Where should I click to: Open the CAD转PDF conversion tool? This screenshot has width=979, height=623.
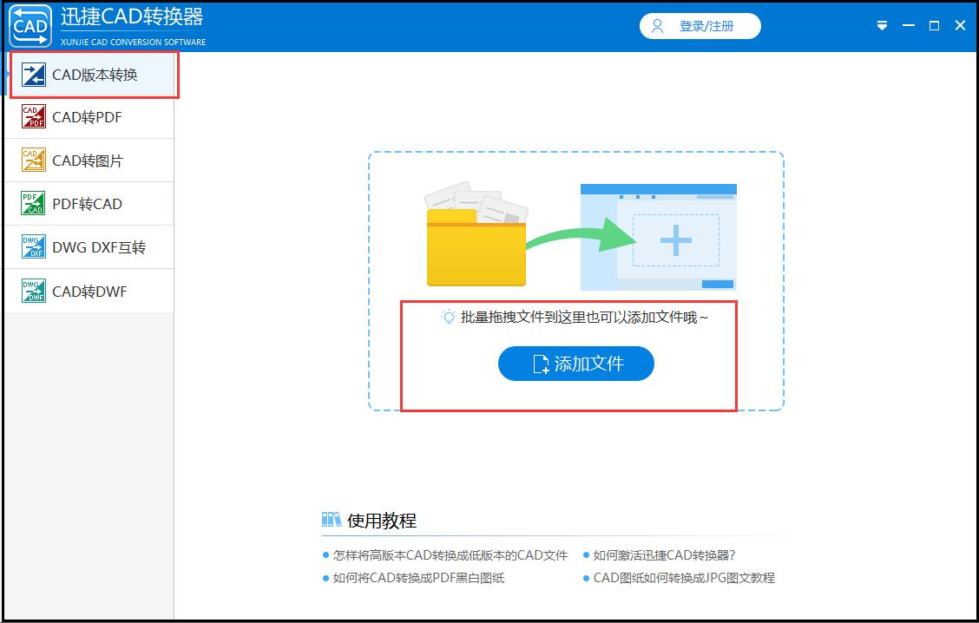33,117
